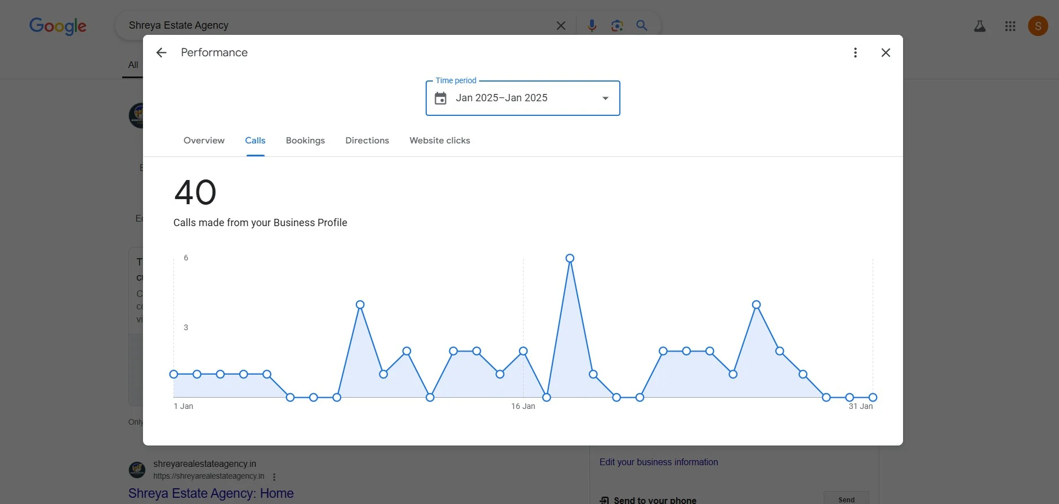Viewport: 1059px width, 504px height.
Task: Open Search Labs flask icon
Action: pyautogui.click(x=980, y=26)
